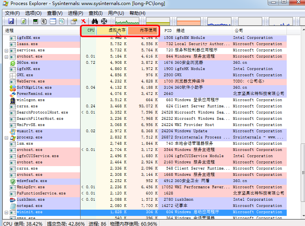The height and width of the screenshot is (226, 305).
Task: Sort by the 虚拟内存 column header
Action: (x=112, y=30)
